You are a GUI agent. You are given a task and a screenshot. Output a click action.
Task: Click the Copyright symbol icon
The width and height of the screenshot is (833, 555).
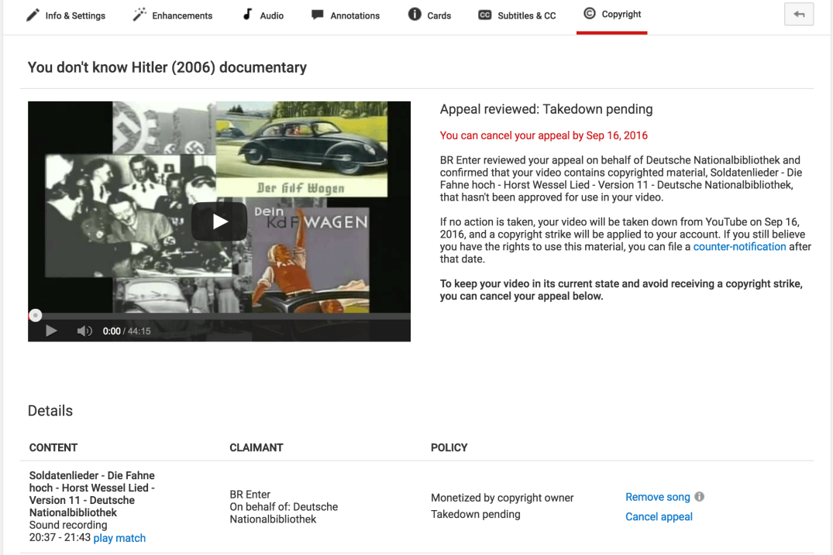tap(590, 13)
